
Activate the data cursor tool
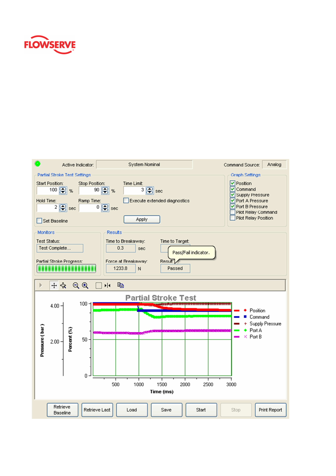click(107, 286)
